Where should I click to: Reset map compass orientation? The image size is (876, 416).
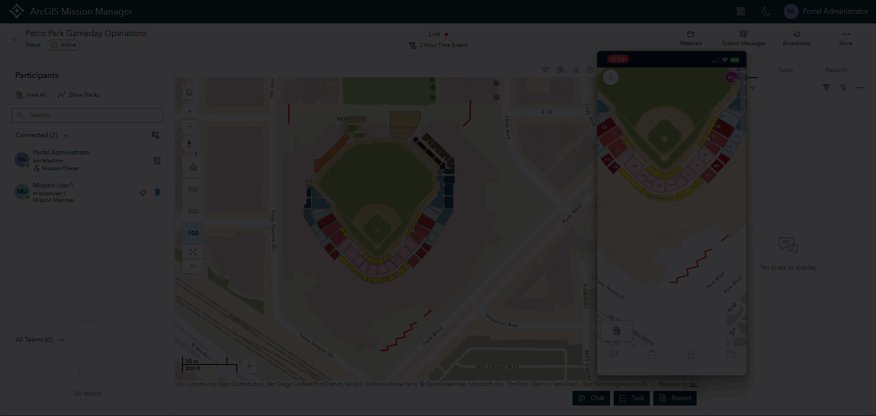click(x=189, y=144)
